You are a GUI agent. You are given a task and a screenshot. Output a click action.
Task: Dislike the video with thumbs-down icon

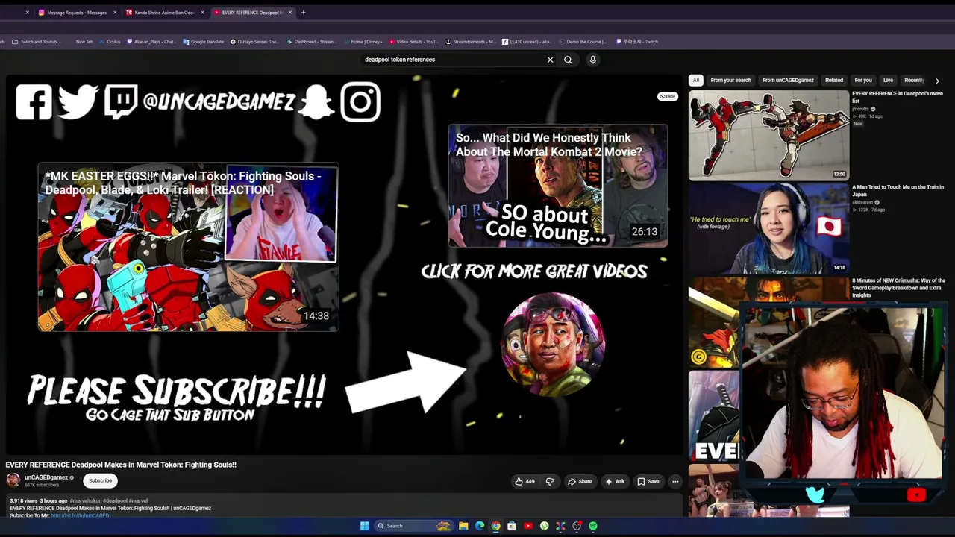coord(550,482)
